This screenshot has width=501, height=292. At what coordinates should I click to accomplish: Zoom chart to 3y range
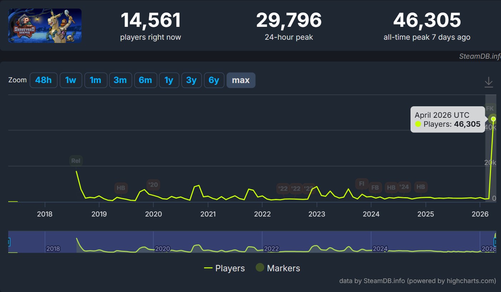pos(191,80)
